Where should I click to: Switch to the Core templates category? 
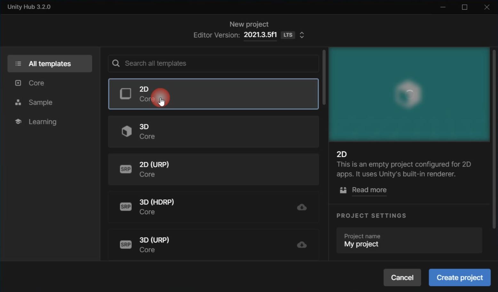36,83
